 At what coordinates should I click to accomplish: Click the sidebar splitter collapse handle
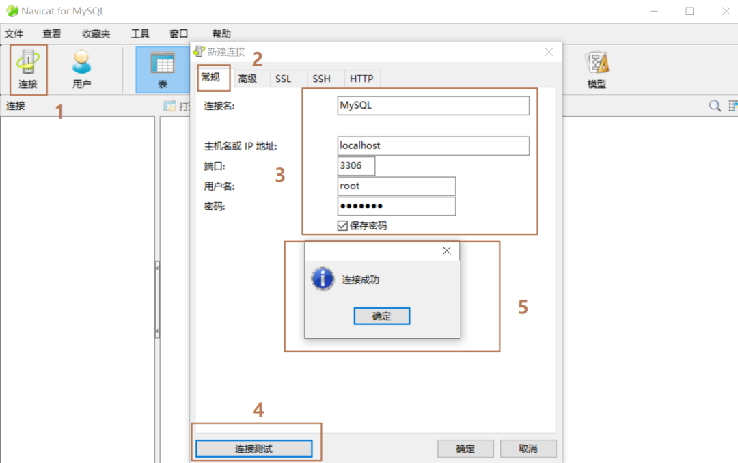(x=157, y=300)
